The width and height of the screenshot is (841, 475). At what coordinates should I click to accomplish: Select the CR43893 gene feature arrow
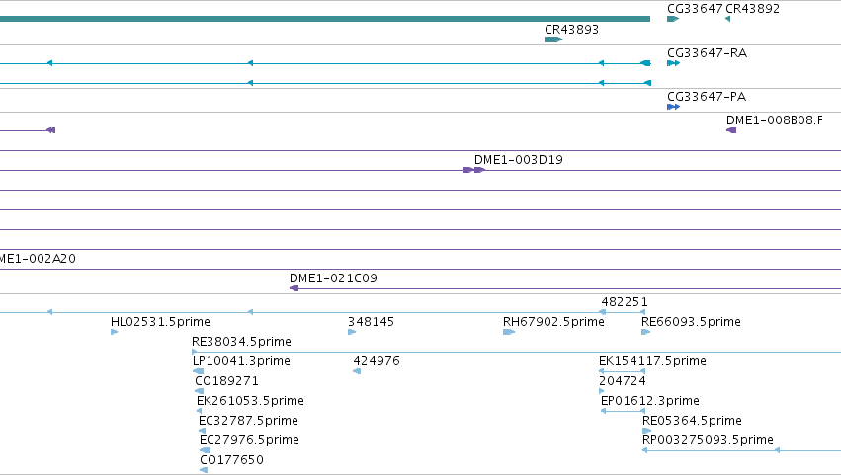(x=553, y=40)
